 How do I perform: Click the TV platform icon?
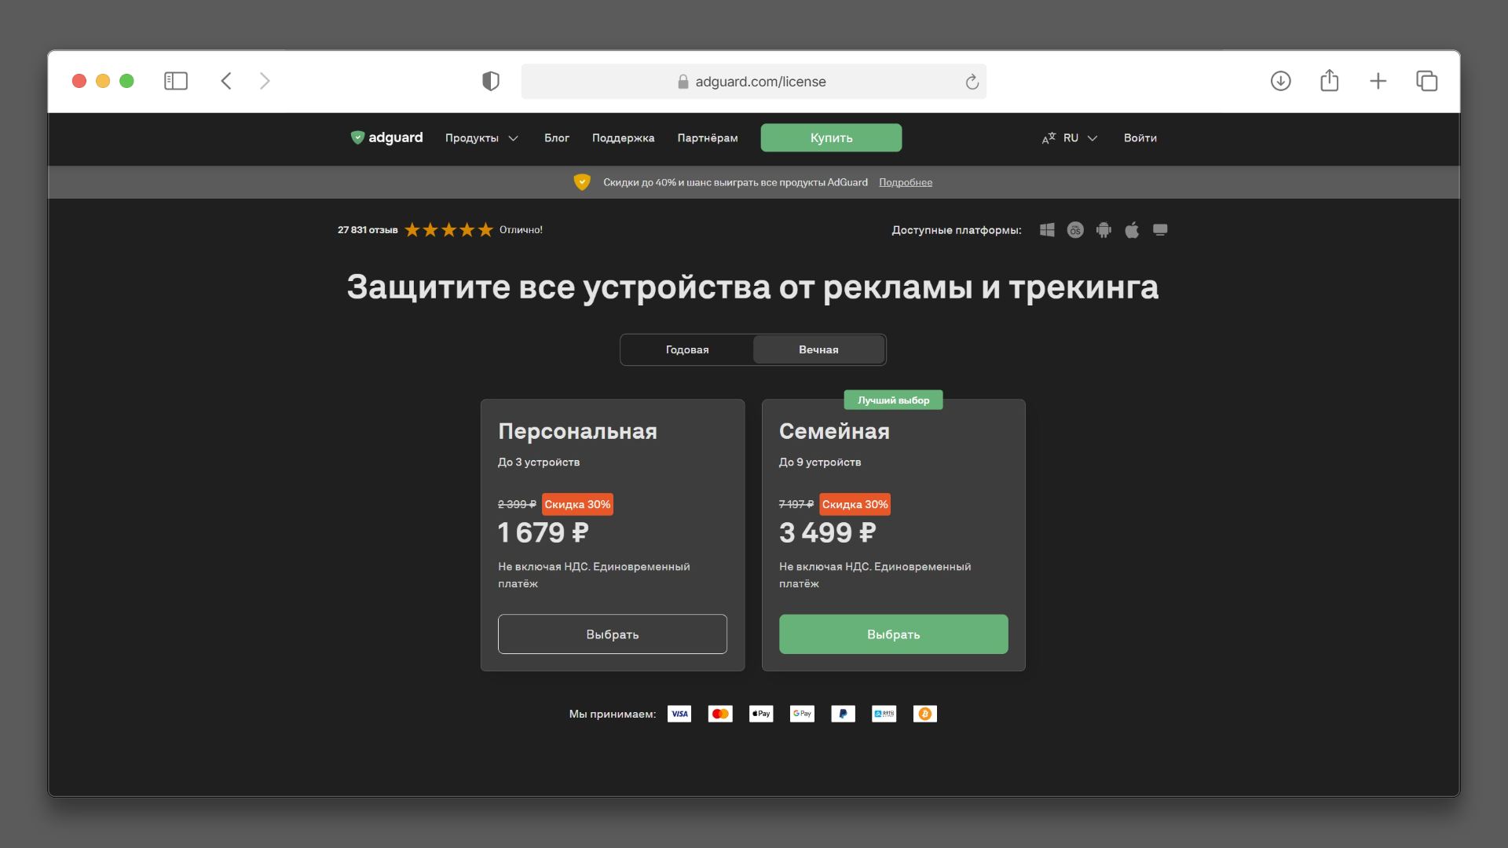click(x=1160, y=229)
